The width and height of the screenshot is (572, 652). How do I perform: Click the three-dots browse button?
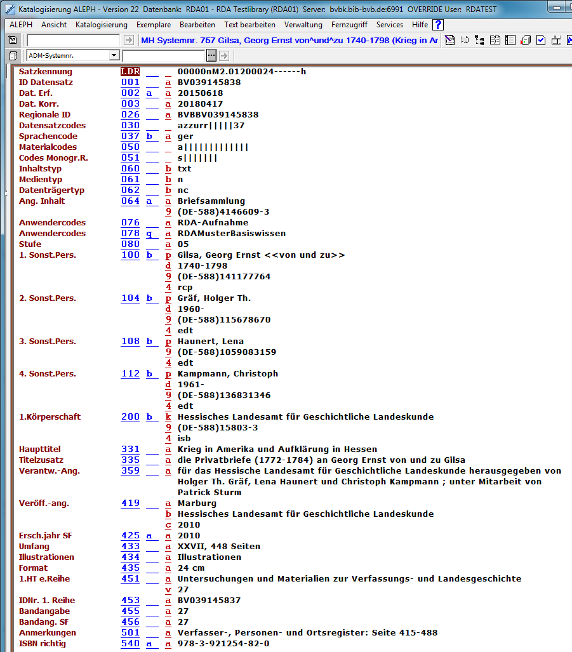coord(211,56)
